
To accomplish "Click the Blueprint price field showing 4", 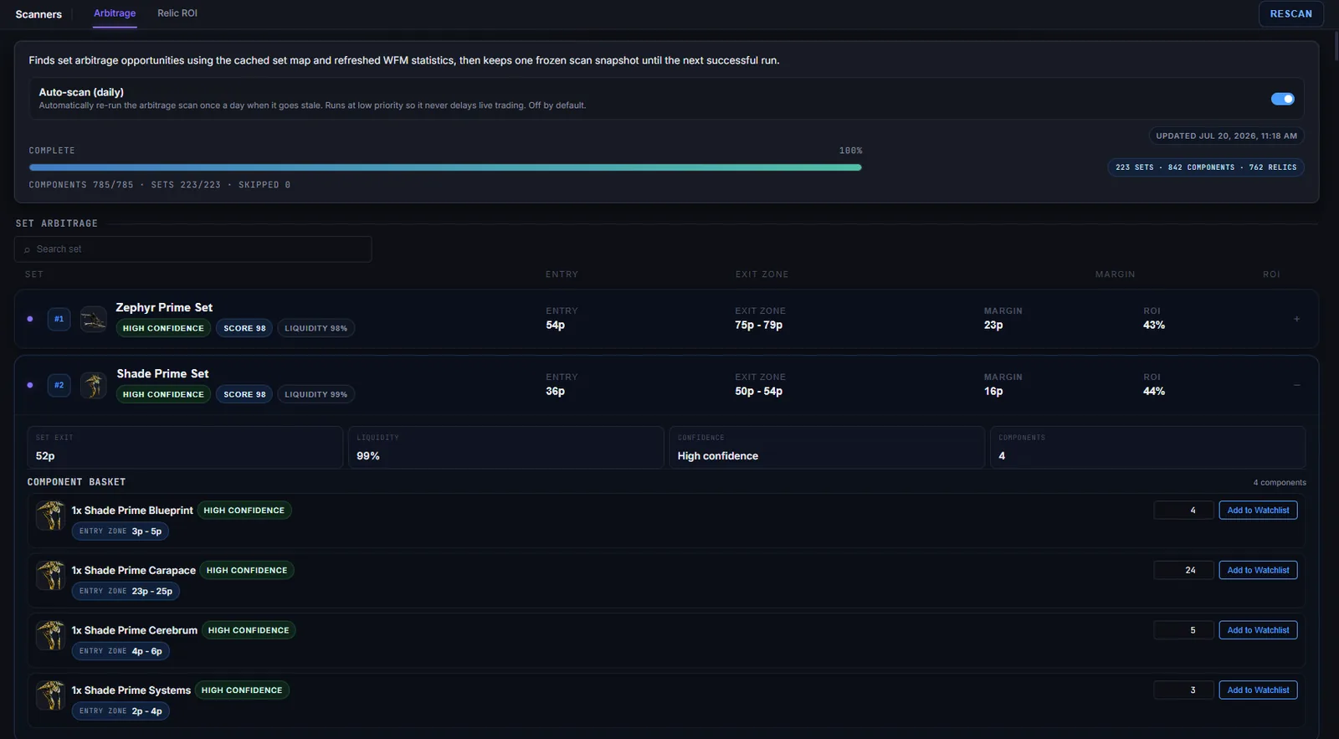I will [x=1183, y=511].
